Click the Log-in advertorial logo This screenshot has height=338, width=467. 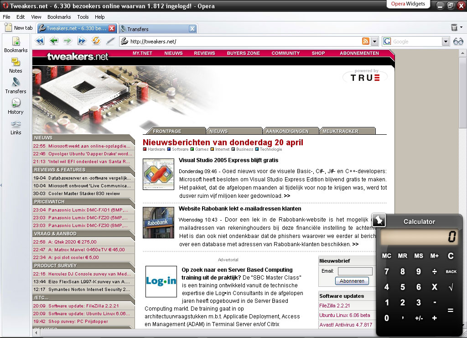(161, 281)
